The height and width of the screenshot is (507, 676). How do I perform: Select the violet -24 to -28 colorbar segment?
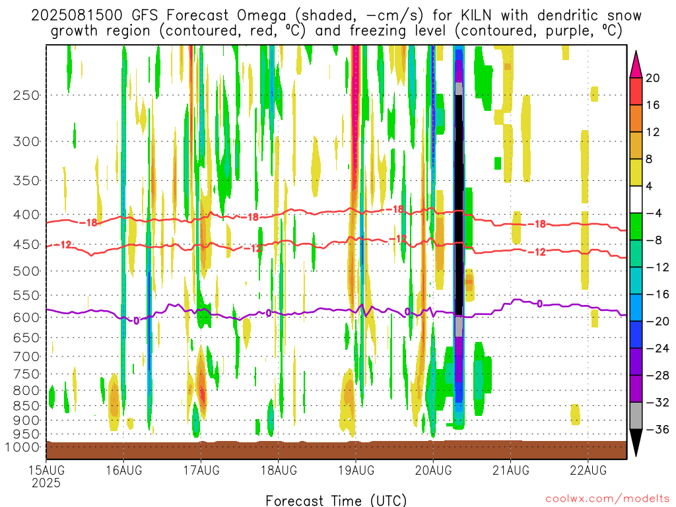point(636,362)
